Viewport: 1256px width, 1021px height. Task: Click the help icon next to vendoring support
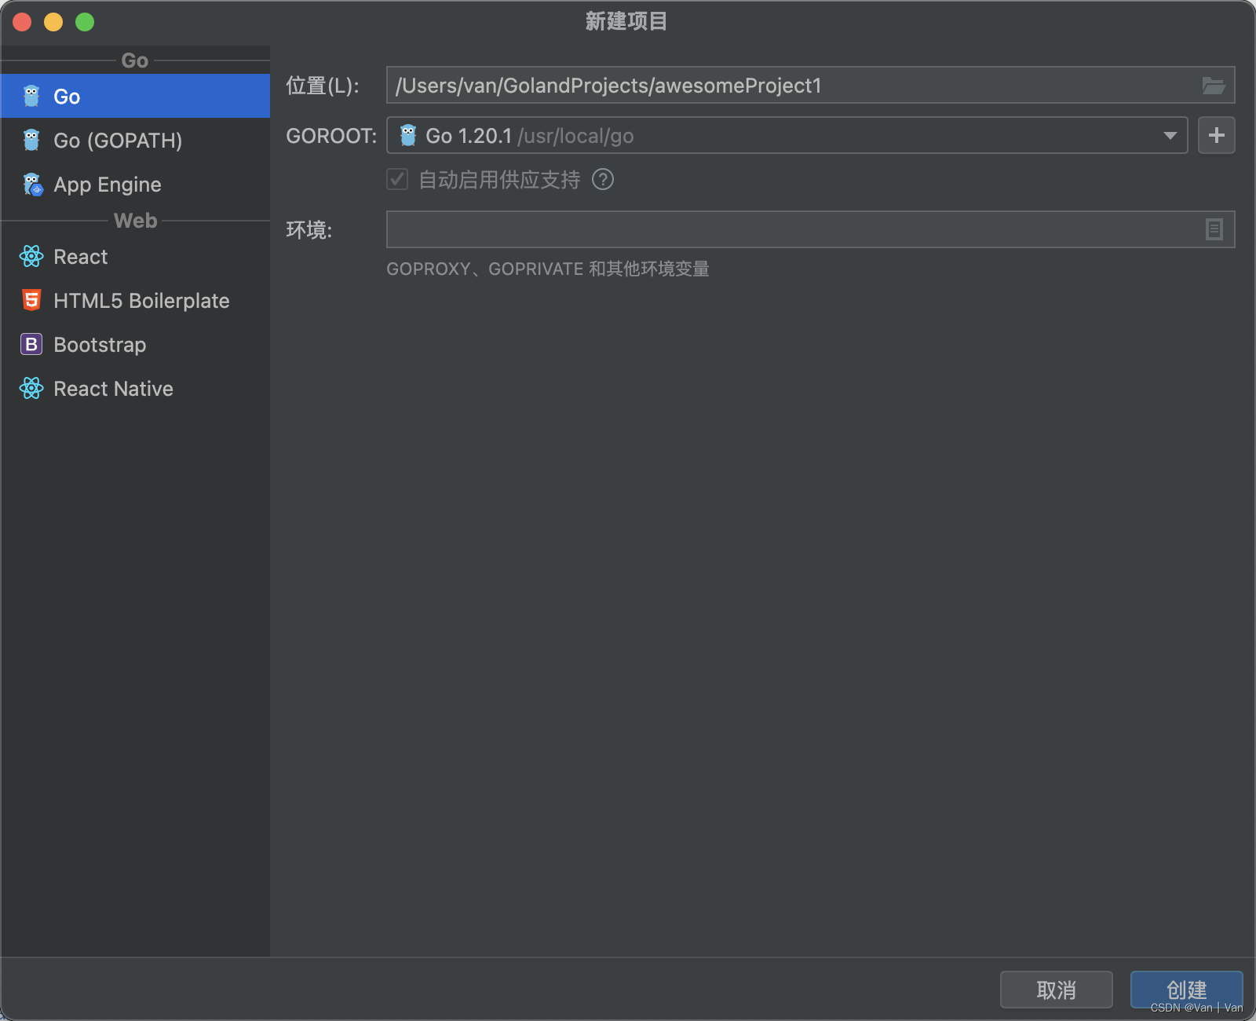point(603,180)
